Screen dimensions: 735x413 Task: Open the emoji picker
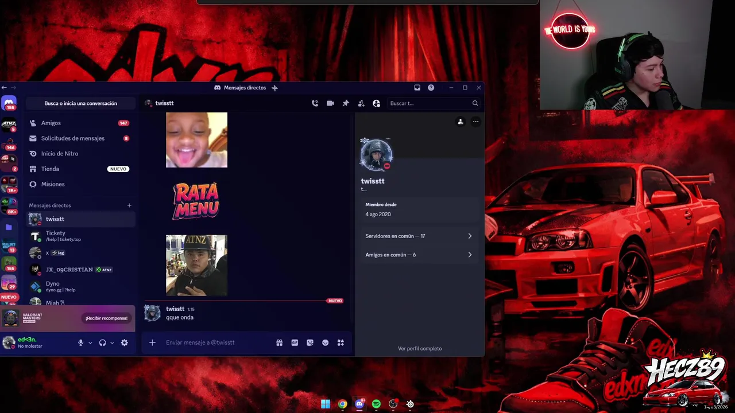coord(325,342)
